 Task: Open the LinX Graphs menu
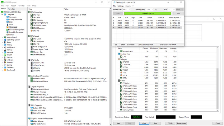(x=128, y=6)
